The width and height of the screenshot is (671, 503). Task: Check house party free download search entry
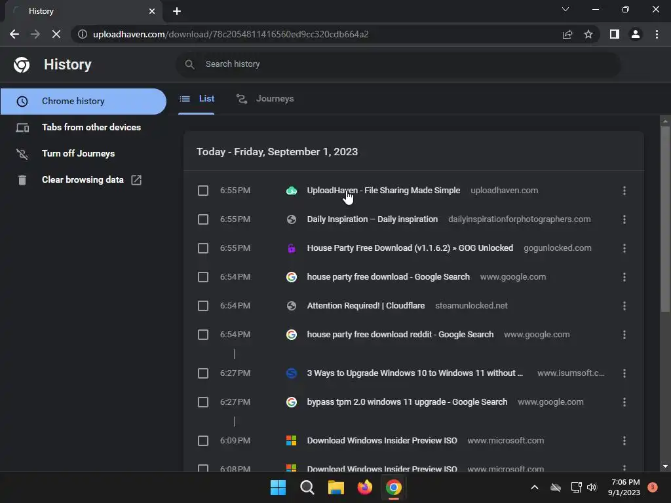pyautogui.click(x=203, y=277)
